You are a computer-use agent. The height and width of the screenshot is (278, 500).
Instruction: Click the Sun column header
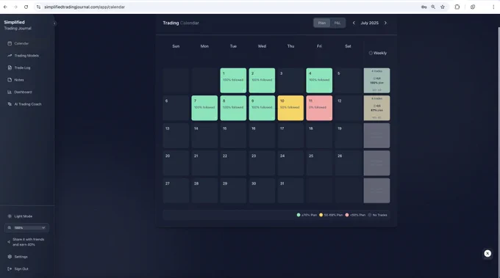(176, 46)
